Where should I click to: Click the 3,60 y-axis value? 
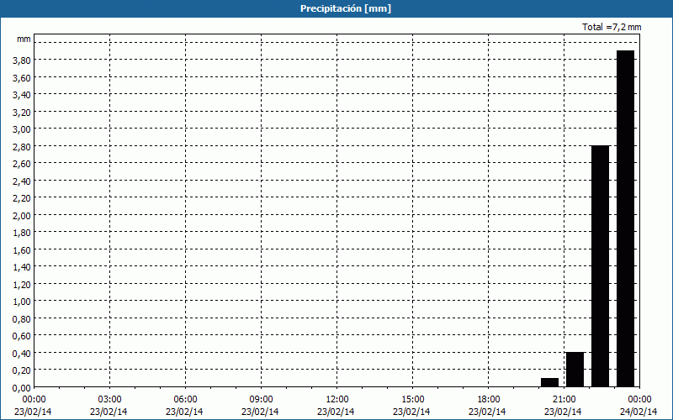tap(22, 77)
